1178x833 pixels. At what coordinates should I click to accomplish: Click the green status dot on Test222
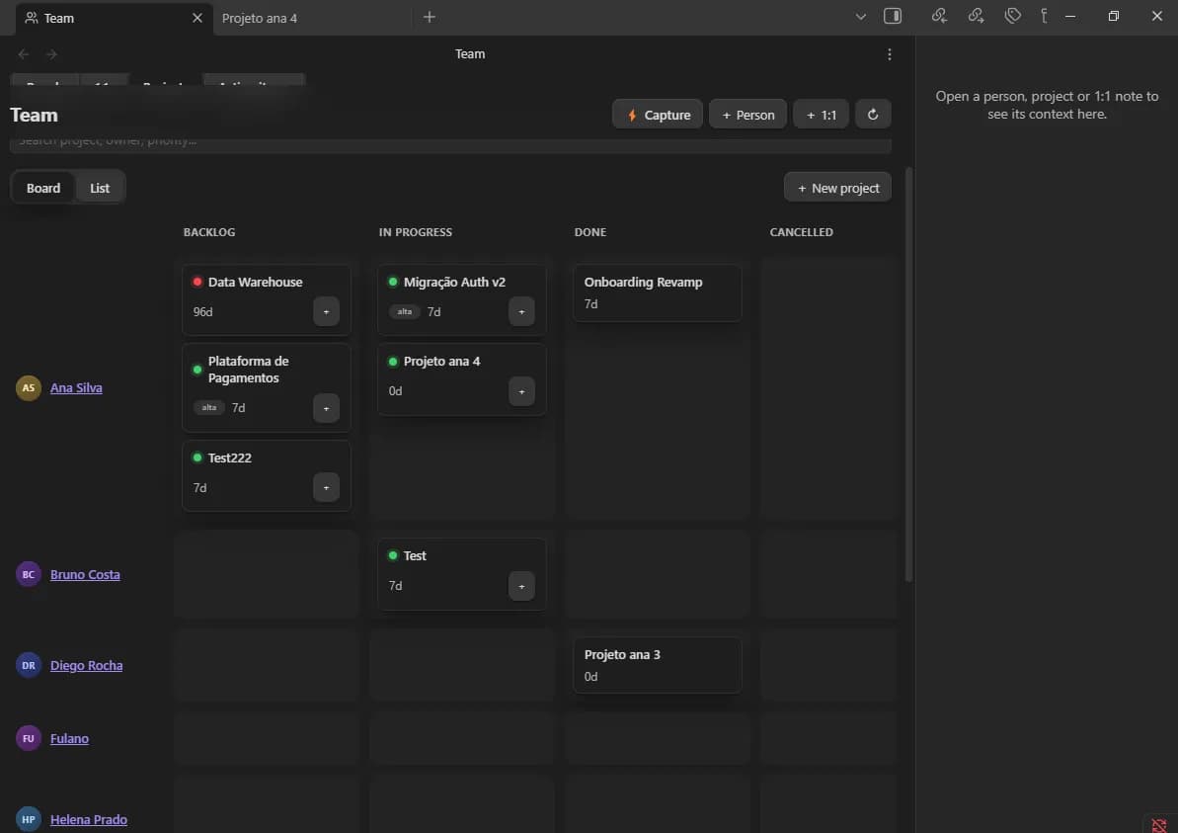(x=197, y=458)
